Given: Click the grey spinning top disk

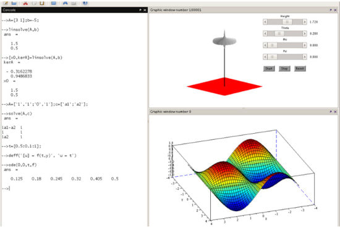Looking at the screenshot, I should (224, 41).
